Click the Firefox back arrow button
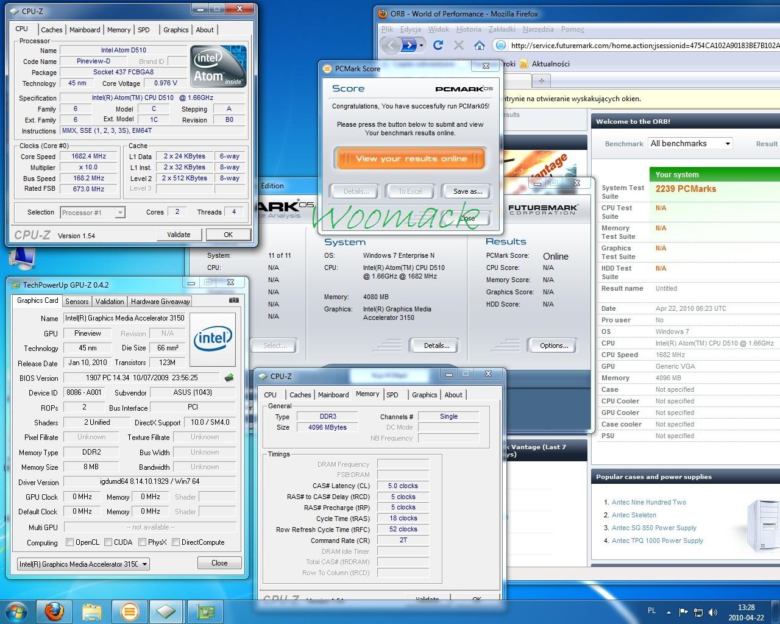 [392, 45]
